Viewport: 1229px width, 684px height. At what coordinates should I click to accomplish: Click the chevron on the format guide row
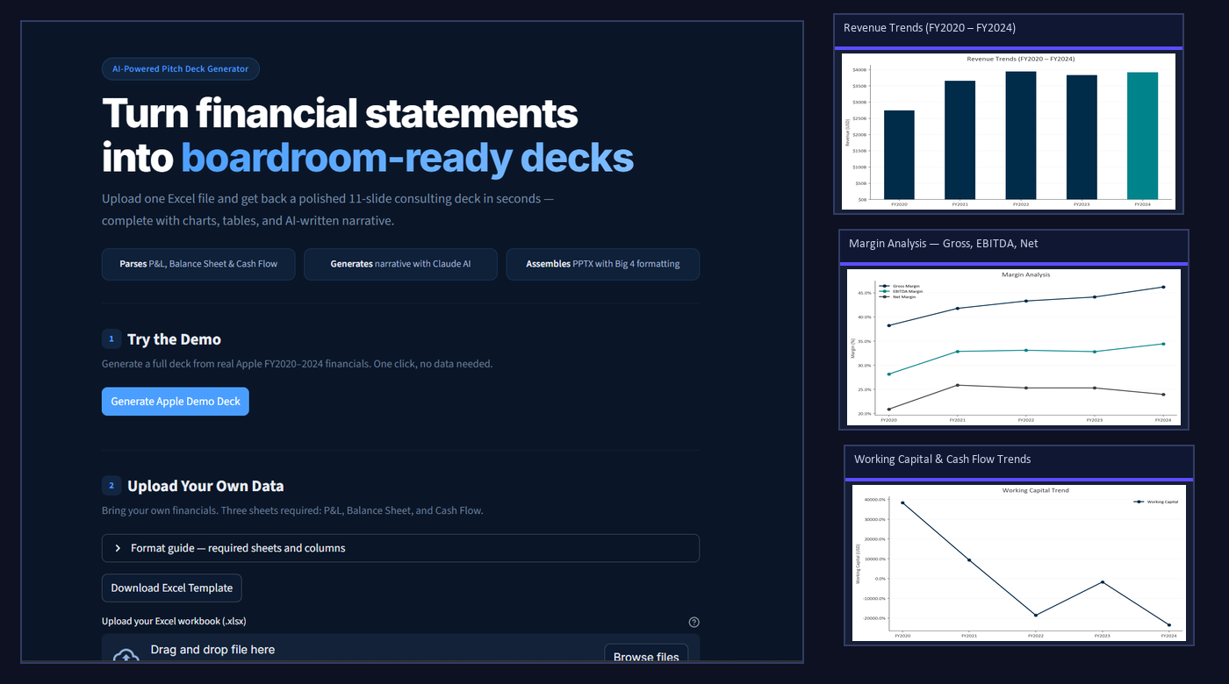tap(117, 548)
